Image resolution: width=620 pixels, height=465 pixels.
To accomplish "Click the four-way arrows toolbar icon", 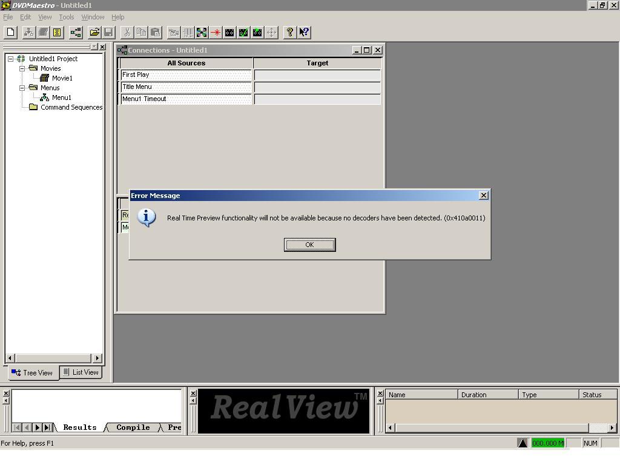I will (x=272, y=32).
